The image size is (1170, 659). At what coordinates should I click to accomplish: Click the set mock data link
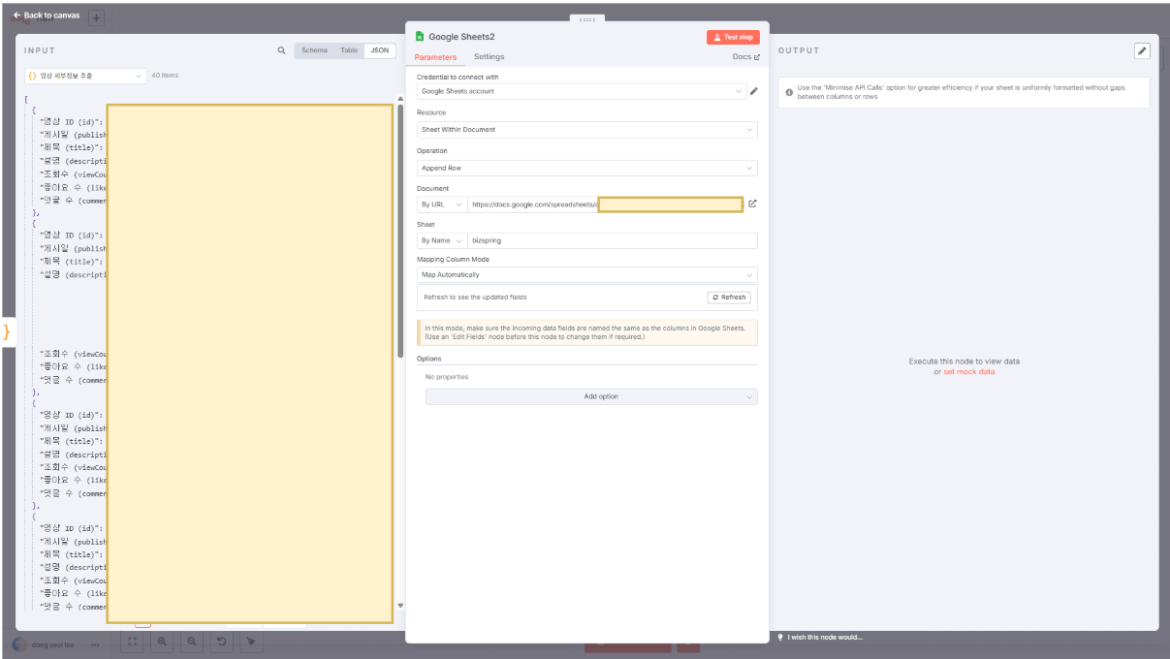tap(968, 372)
